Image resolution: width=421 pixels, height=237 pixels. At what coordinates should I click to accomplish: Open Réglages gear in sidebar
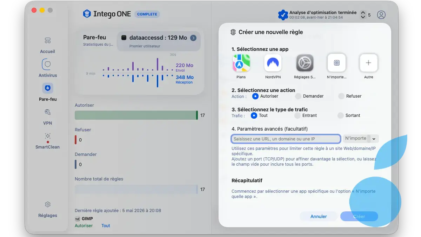pyautogui.click(x=48, y=204)
